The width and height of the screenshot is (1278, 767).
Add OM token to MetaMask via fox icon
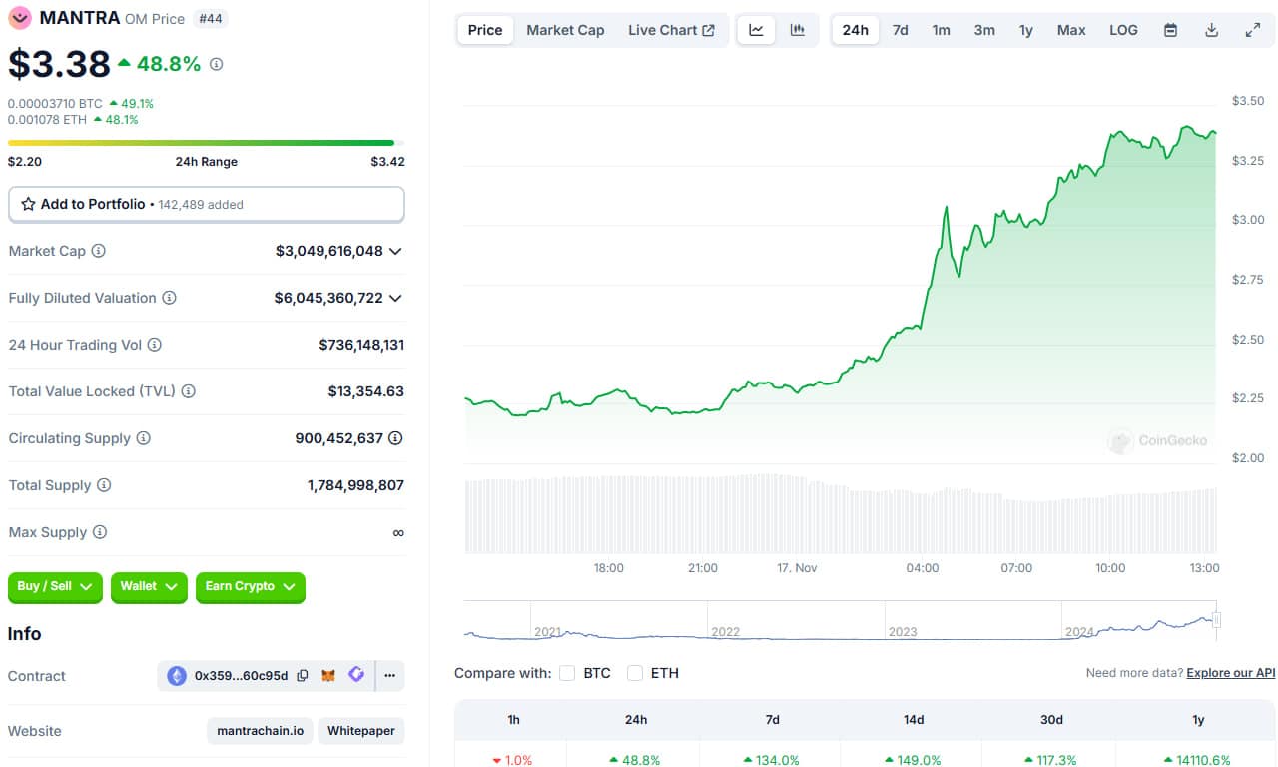328,676
